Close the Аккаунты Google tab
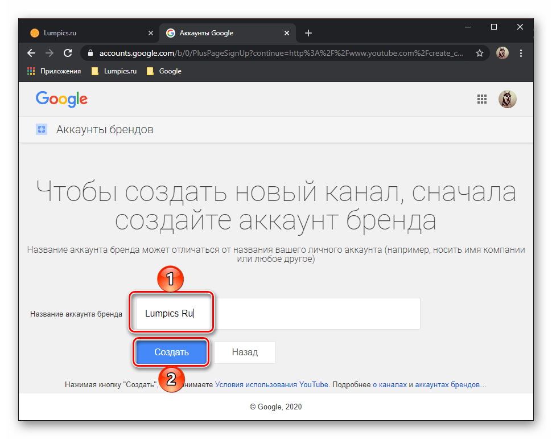This screenshot has width=552, height=439. (287, 33)
